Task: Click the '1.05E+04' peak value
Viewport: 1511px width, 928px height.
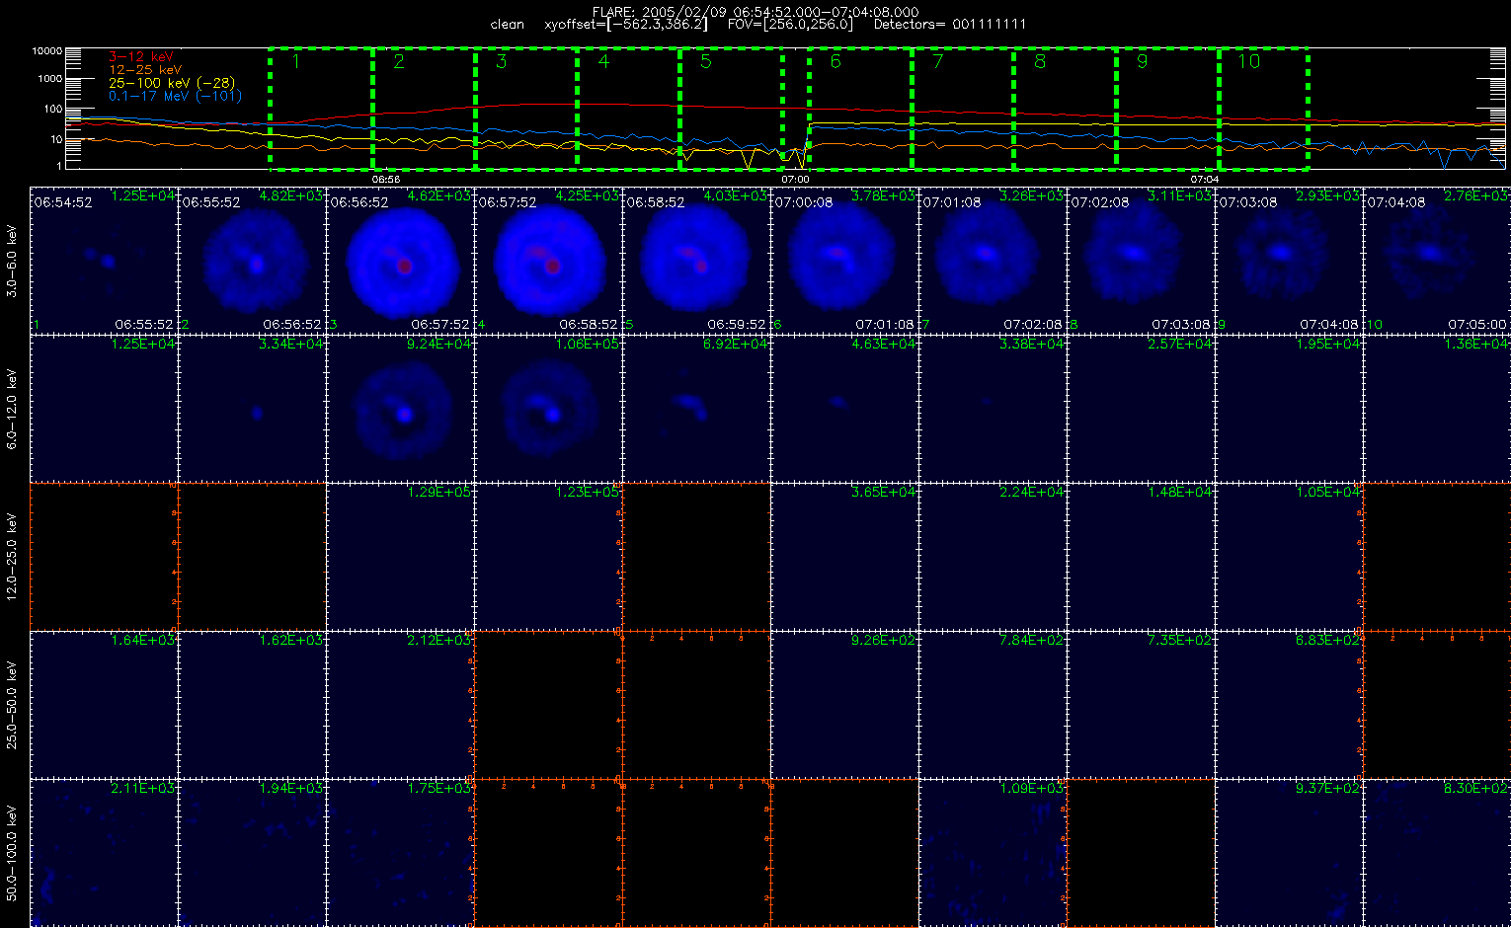Action: click(x=1328, y=493)
